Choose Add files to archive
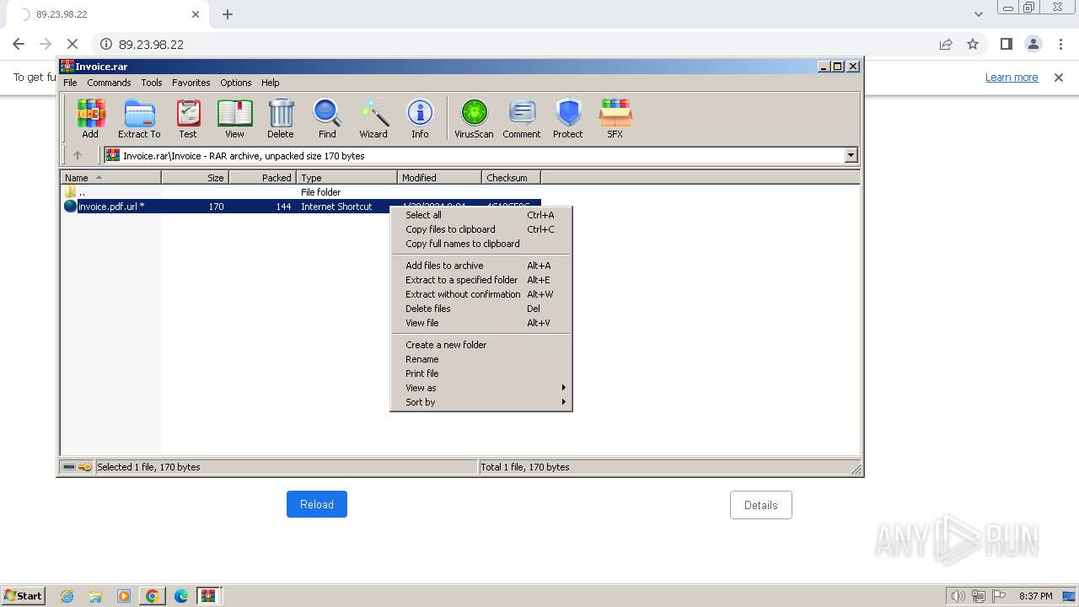 pyautogui.click(x=481, y=266)
